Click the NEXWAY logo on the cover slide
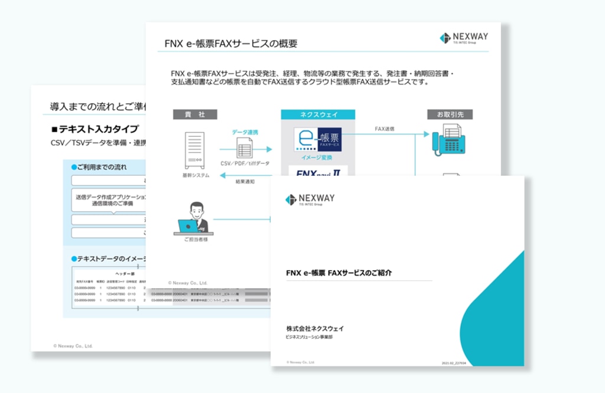Viewport: 605px width, 393px height. click(x=310, y=199)
